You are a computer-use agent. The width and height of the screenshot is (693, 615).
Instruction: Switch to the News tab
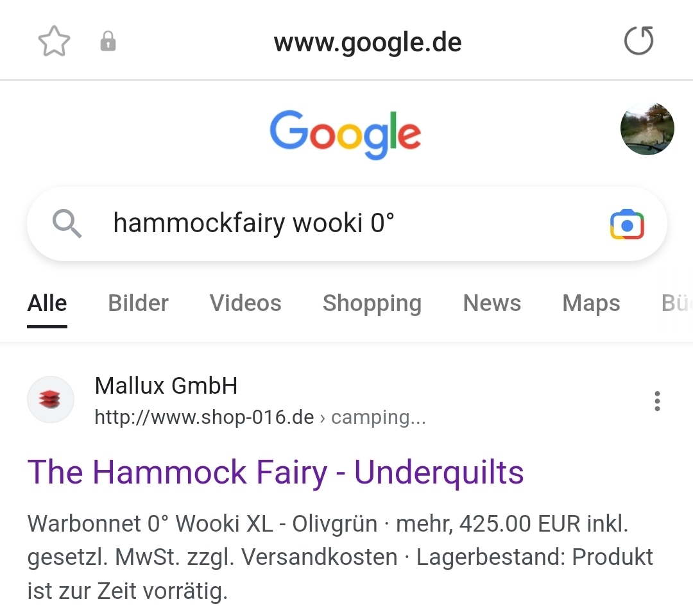[492, 303]
